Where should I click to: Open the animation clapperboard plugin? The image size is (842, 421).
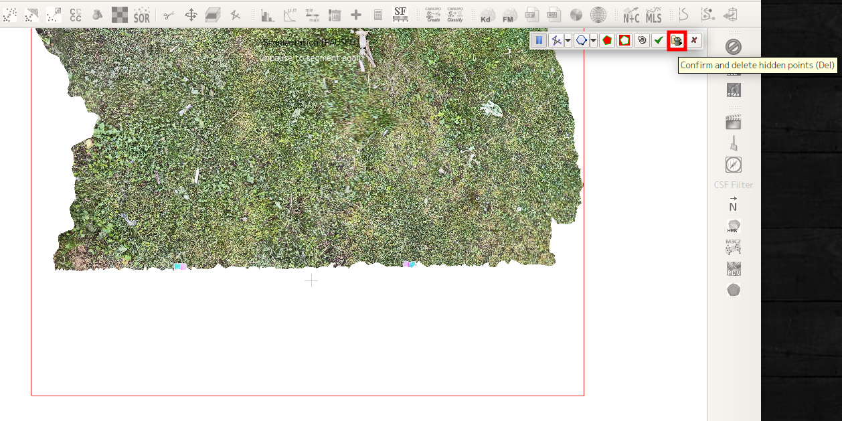click(734, 122)
